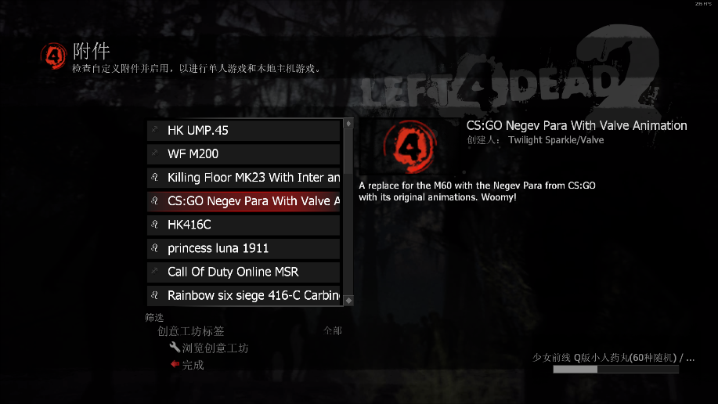Click the red back arrow icon
The height and width of the screenshot is (404, 718).
click(x=175, y=364)
